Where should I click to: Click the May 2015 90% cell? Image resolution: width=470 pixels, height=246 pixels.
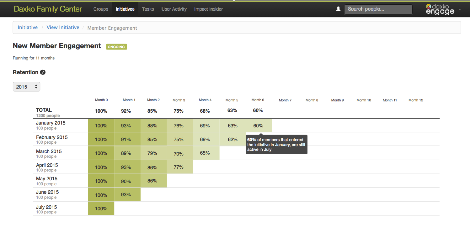(x=127, y=181)
